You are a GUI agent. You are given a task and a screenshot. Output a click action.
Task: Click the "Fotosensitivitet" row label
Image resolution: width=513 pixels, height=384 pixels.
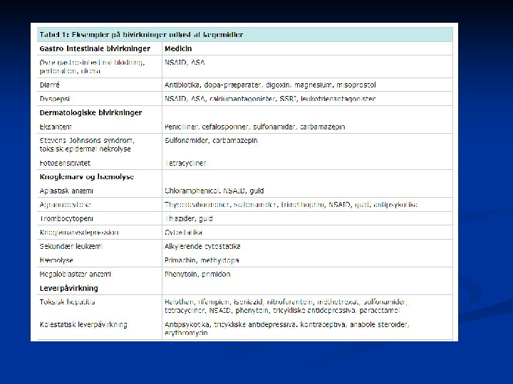coord(65,163)
